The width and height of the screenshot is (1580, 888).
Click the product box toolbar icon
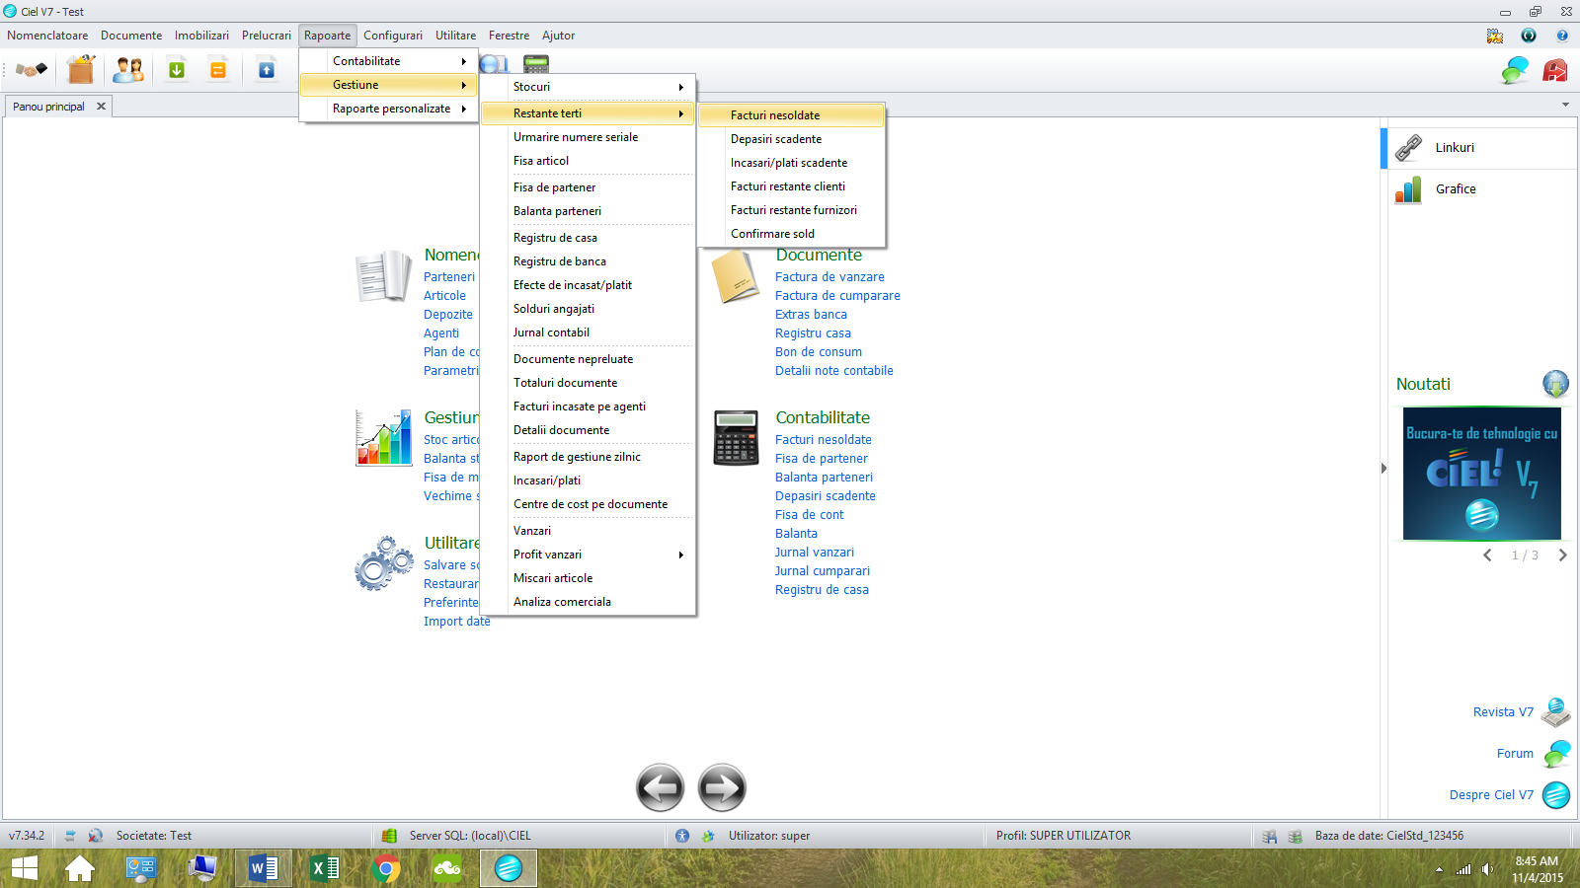[x=81, y=70]
